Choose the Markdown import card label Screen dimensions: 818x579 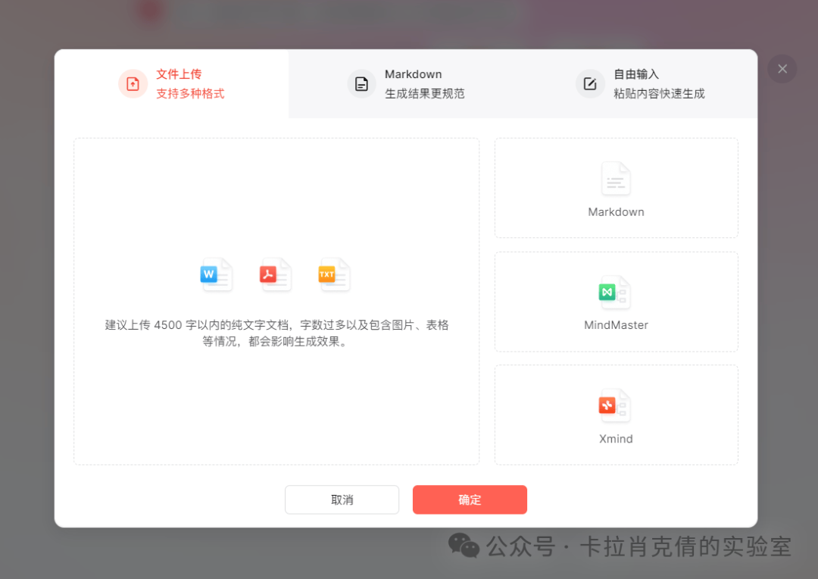pyautogui.click(x=616, y=212)
